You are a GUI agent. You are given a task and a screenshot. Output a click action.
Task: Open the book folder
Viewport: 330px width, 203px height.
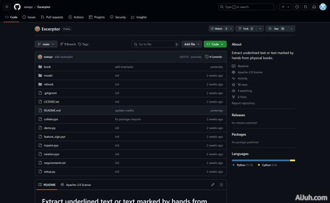pyautogui.click(x=47, y=67)
